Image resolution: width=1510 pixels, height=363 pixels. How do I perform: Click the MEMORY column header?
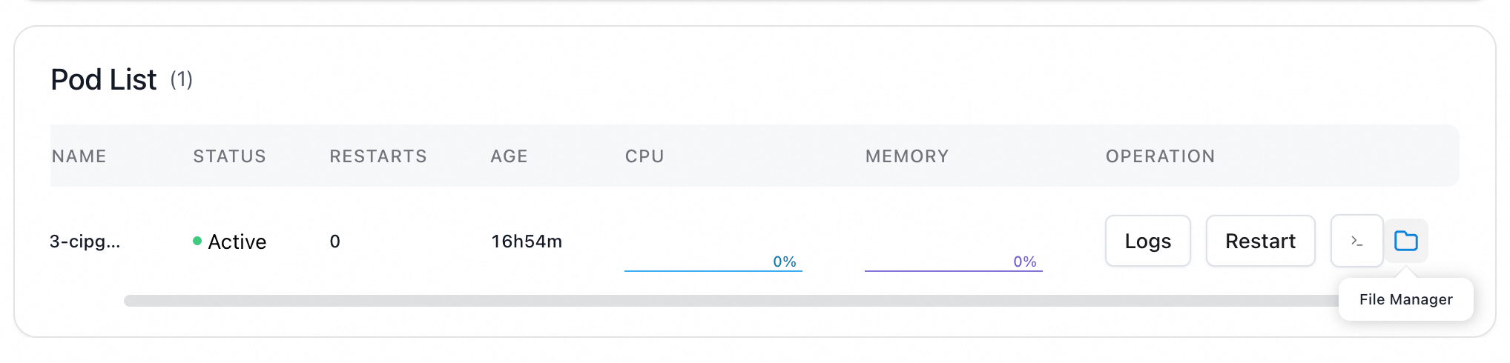907,156
